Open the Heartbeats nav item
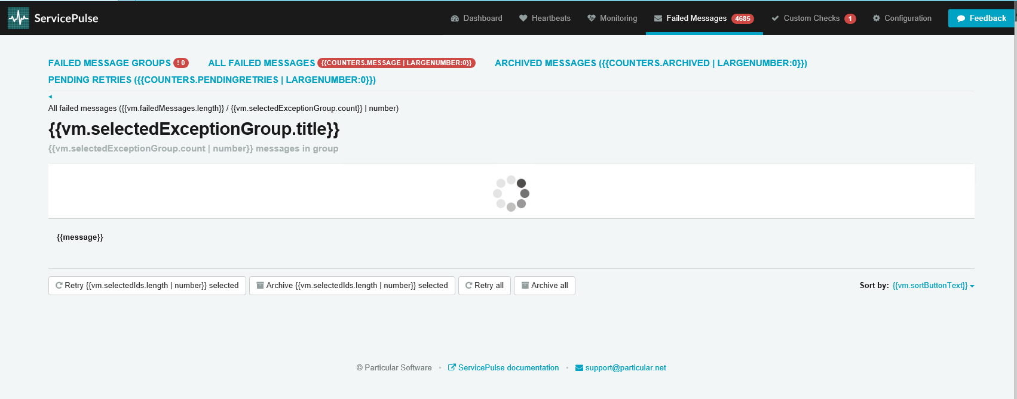This screenshot has width=1017, height=399. pos(544,18)
